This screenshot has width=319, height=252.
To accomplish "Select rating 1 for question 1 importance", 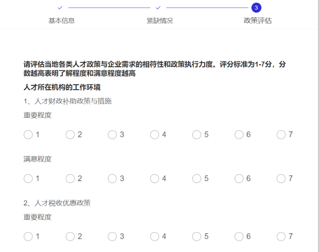I will pos(28,135).
